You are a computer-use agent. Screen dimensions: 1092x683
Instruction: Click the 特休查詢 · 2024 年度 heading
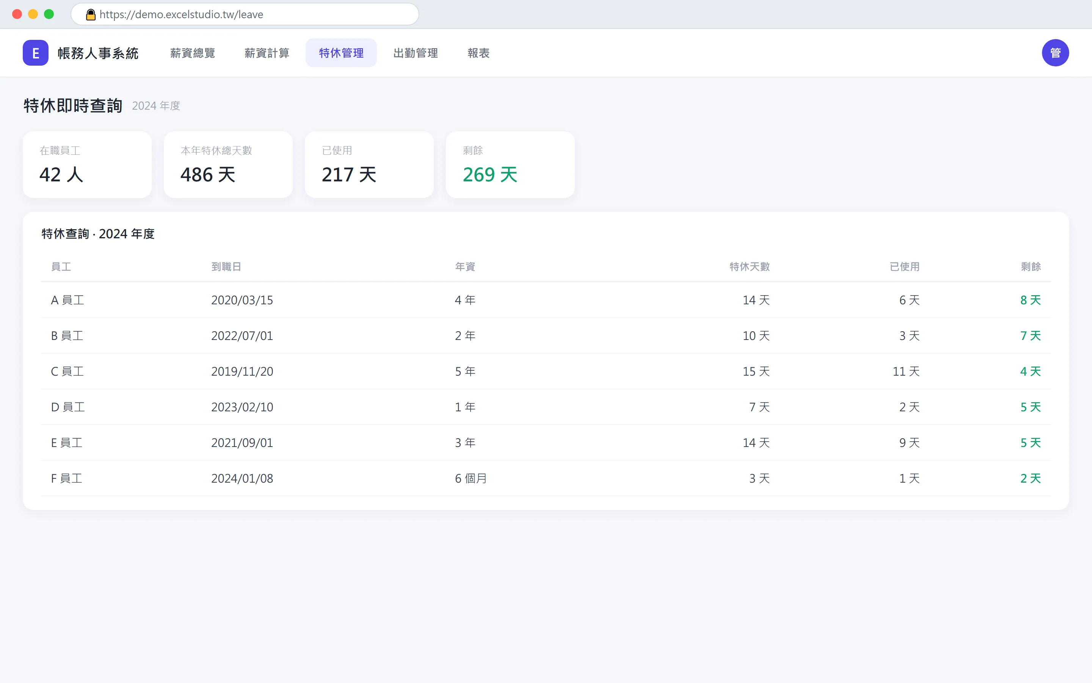point(98,233)
